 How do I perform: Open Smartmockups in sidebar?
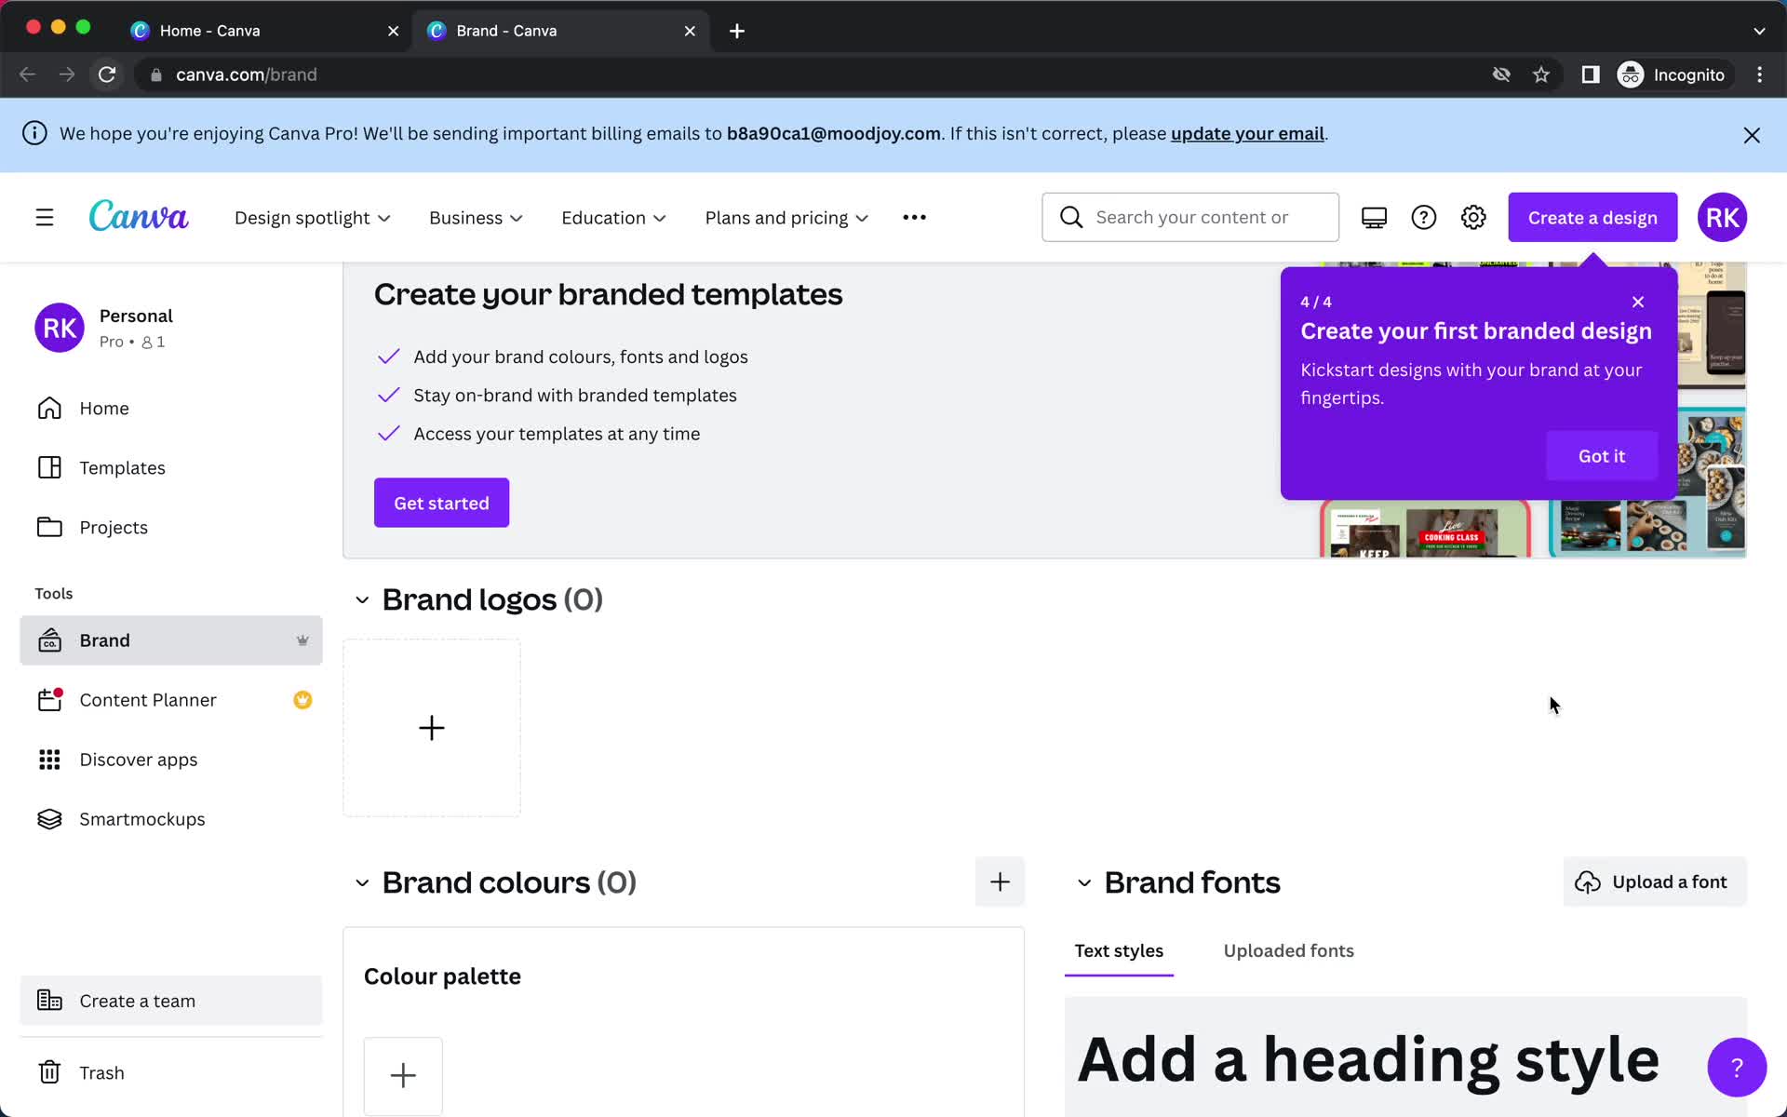pyautogui.click(x=171, y=819)
